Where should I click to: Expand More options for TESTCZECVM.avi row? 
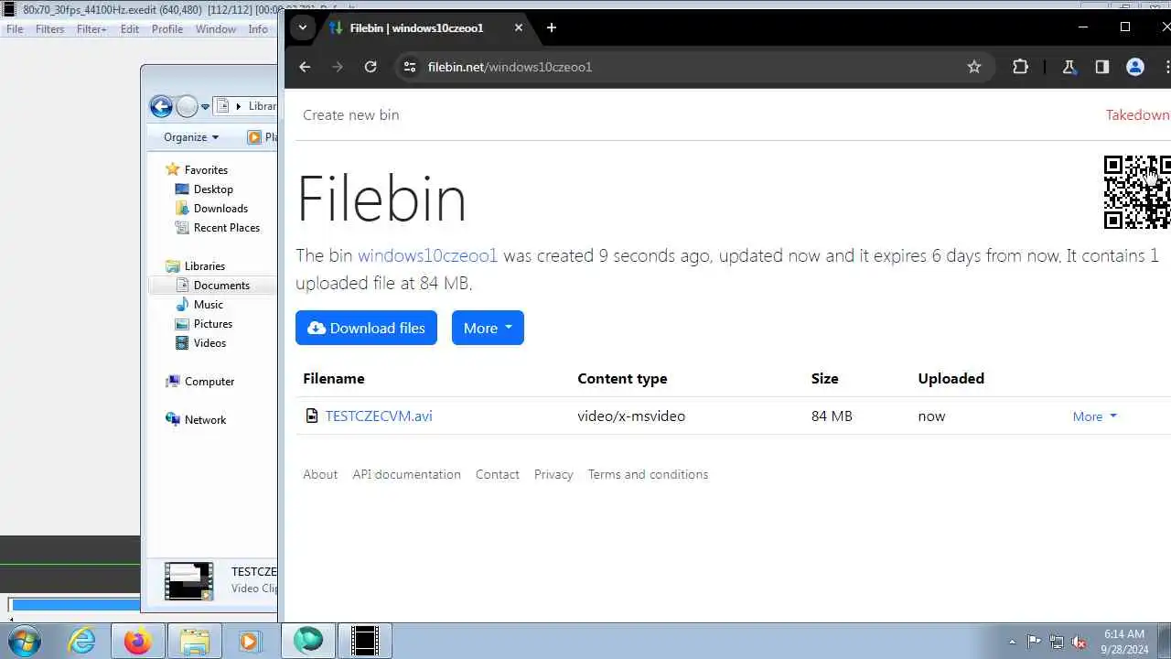click(1095, 416)
